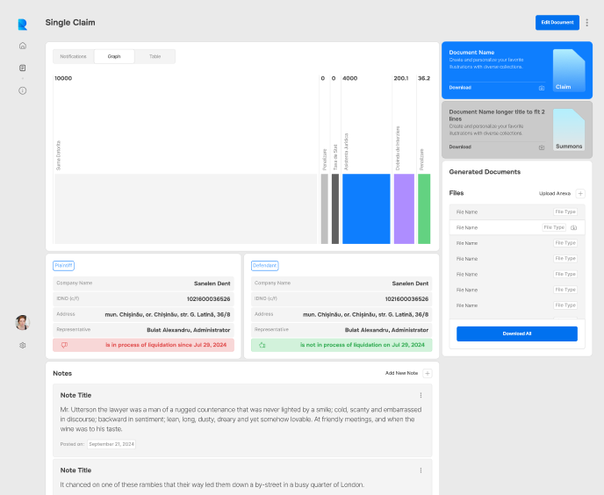Click the blue R app logo

23,25
